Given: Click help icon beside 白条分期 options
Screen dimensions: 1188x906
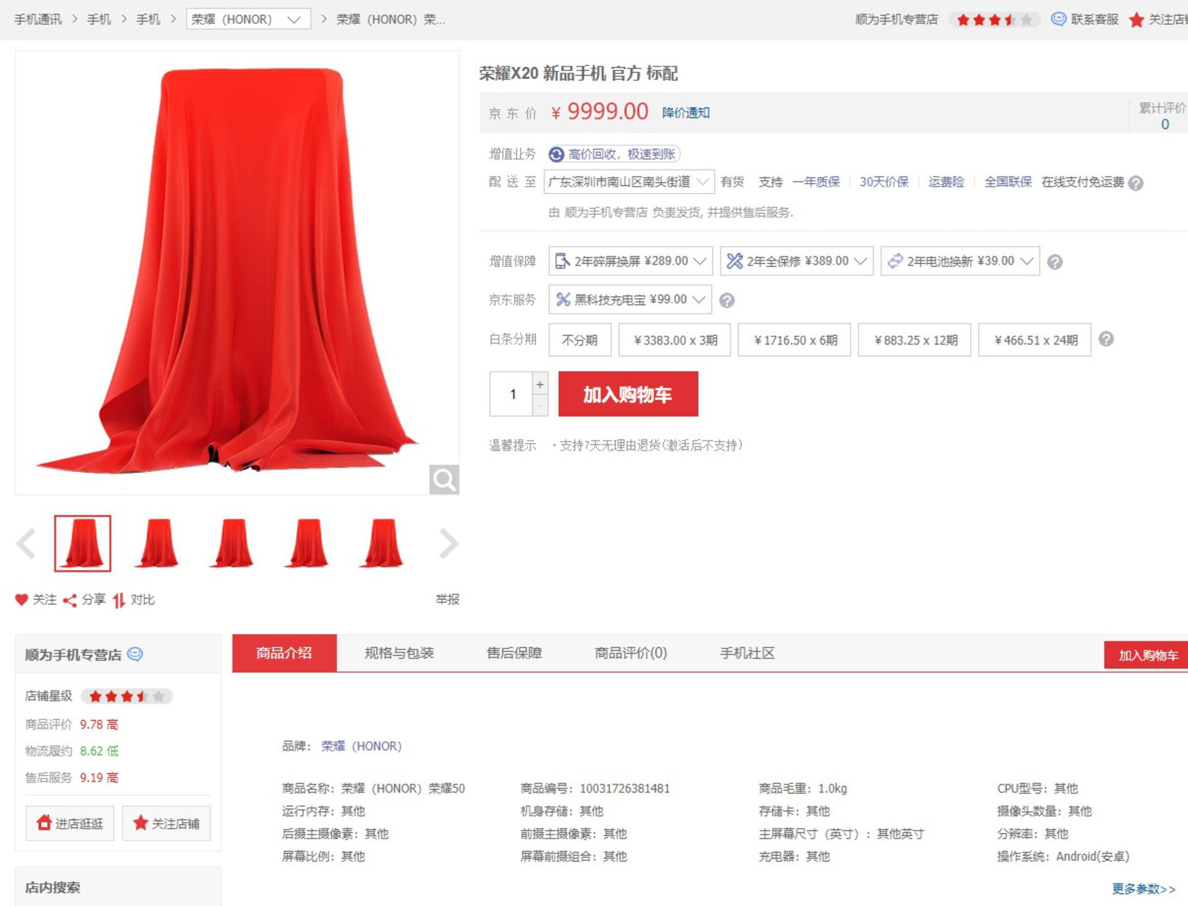Looking at the screenshot, I should (x=1106, y=339).
